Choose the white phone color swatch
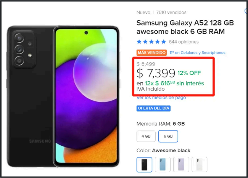The image size is (248, 178). coord(199,164)
